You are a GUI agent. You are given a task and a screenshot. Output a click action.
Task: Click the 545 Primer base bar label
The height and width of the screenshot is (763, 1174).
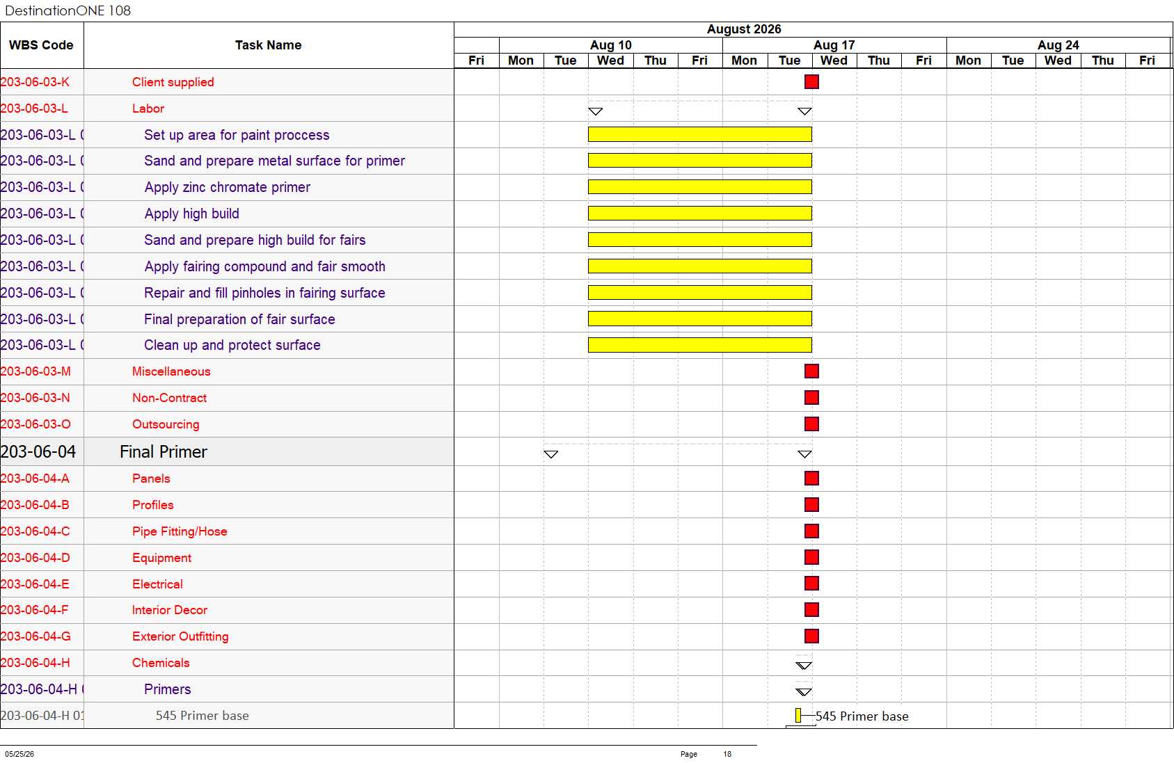pos(862,716)
